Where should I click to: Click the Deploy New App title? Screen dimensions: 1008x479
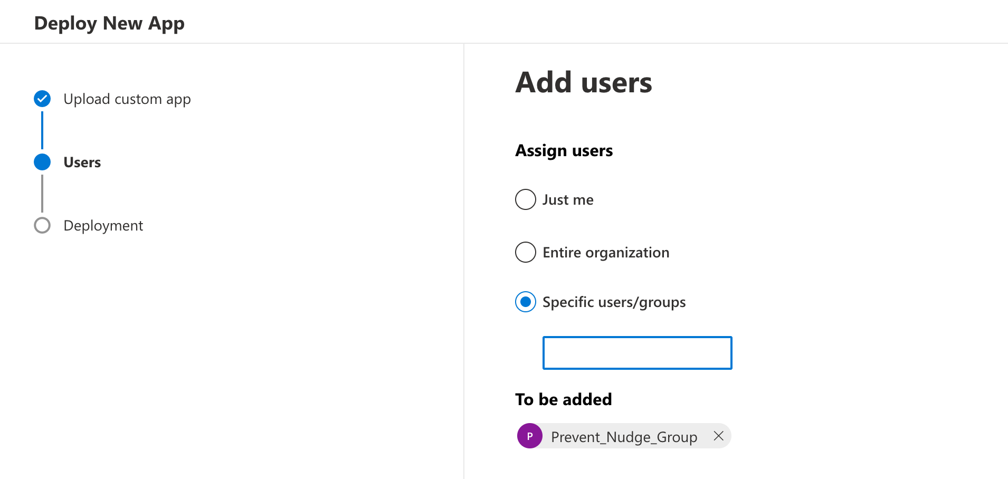(x=109, y=23)
